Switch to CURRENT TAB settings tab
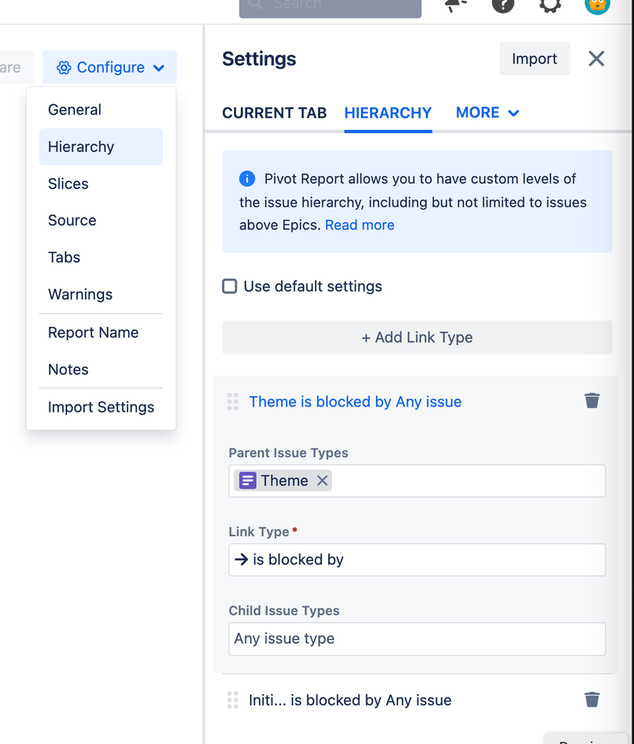The width and height of the screenshot is (634, 744). pos(275,113)
